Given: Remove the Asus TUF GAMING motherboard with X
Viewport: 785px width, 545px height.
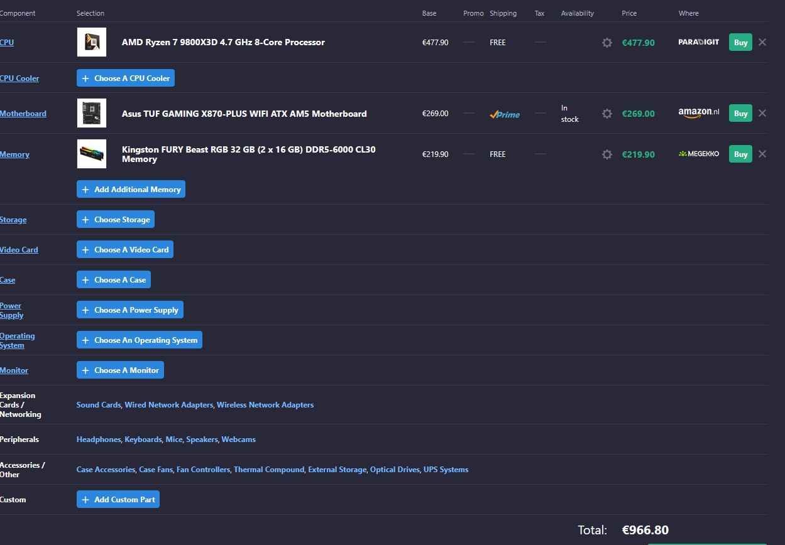Looking at the screenshot, I should point(762,113).
